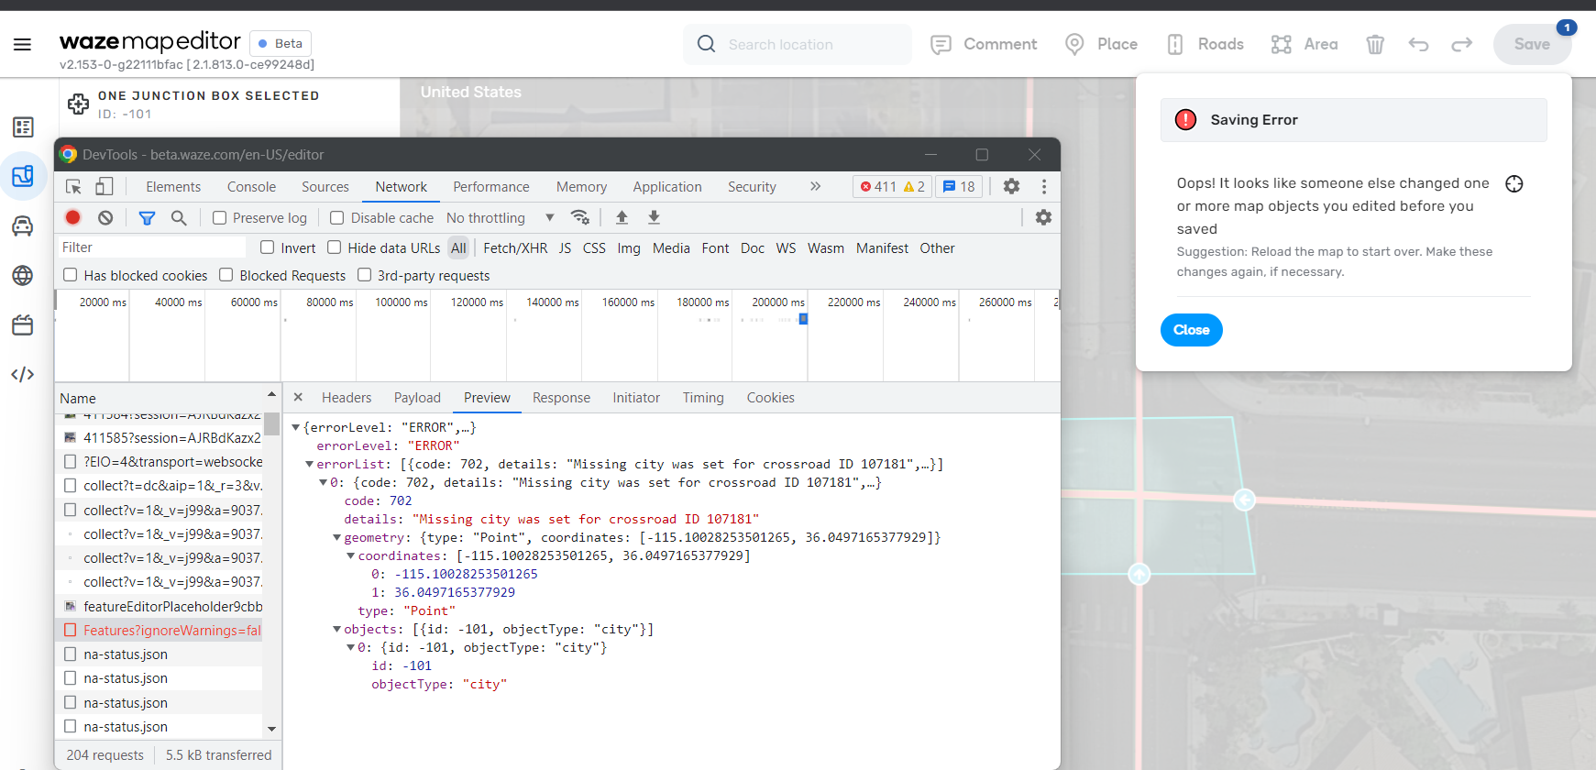Viewport: 1596px width, 770px height.
Task: Click the DevTools inspect element picker icon
Action: pos(74,187)
